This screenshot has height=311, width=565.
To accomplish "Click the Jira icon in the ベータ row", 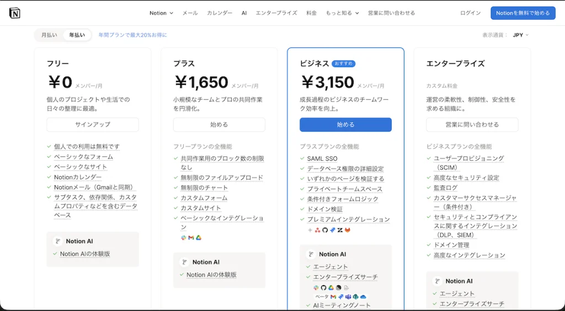I will coord(341,297).
